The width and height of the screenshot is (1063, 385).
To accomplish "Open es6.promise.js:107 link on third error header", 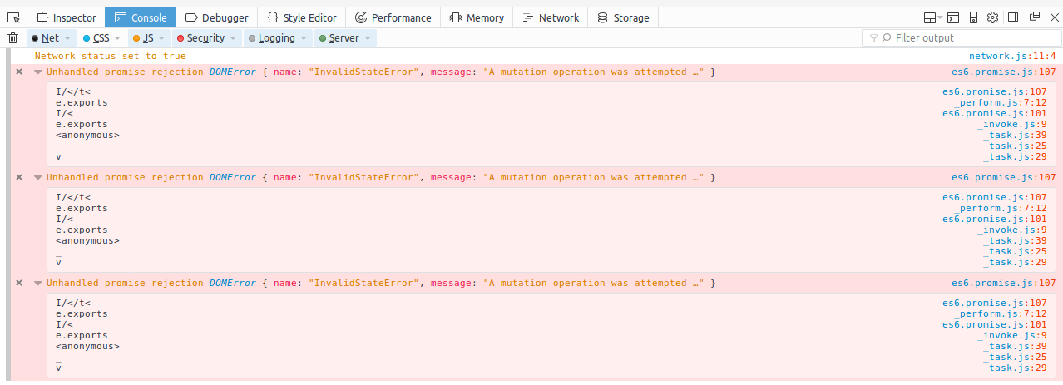I will 1004,284.
